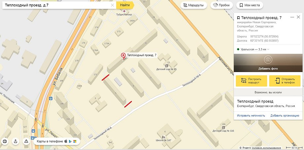Open Мои места saved places
304x150 pixels.
(x=249, y=5)
